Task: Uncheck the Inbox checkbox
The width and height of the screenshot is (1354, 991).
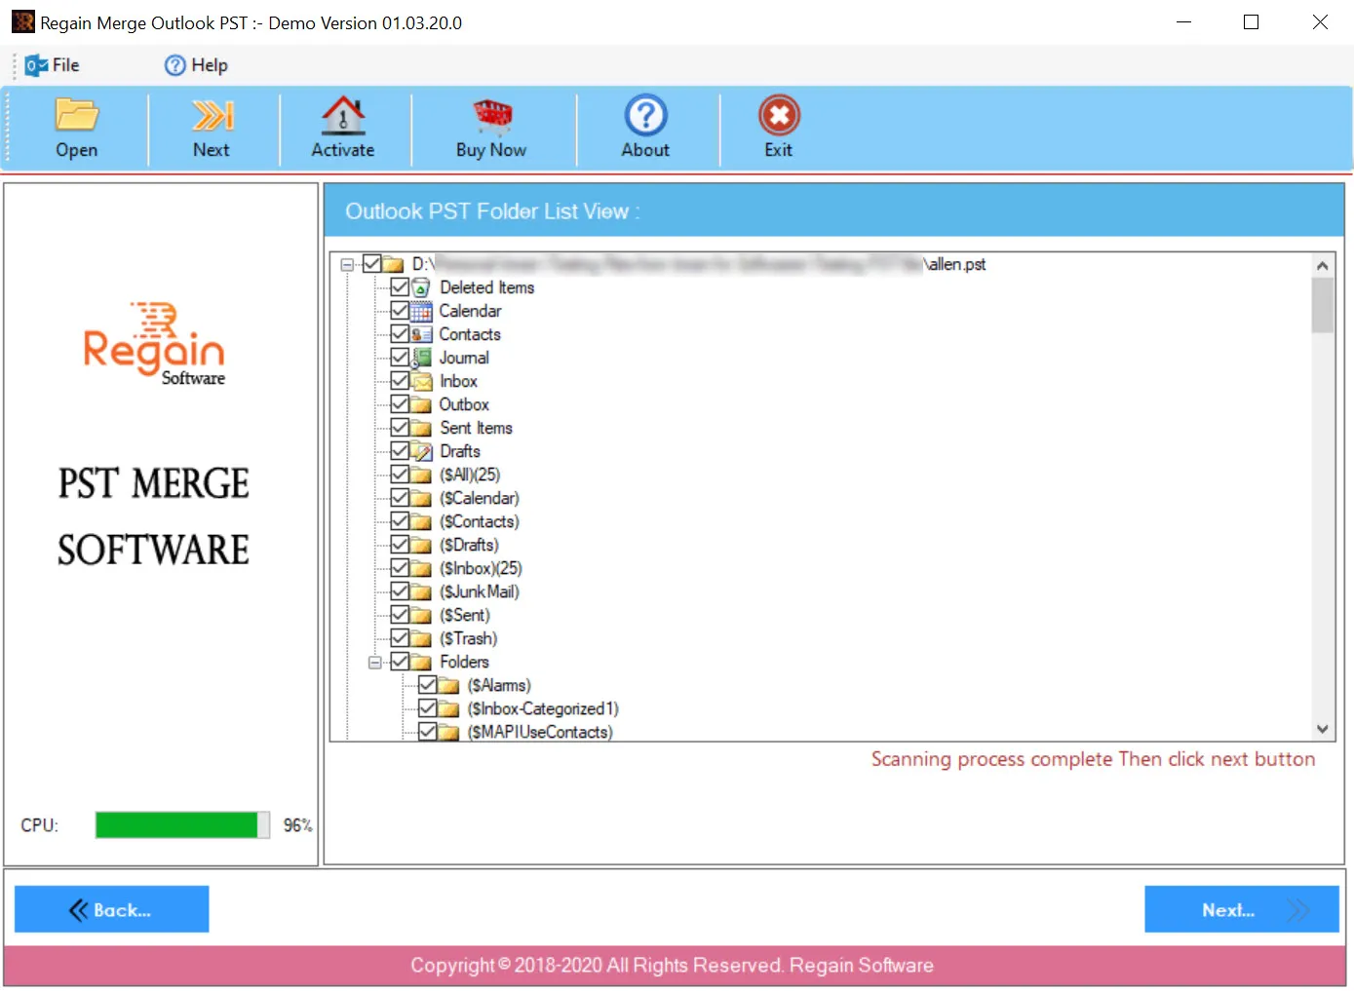Action: point(400,381)
